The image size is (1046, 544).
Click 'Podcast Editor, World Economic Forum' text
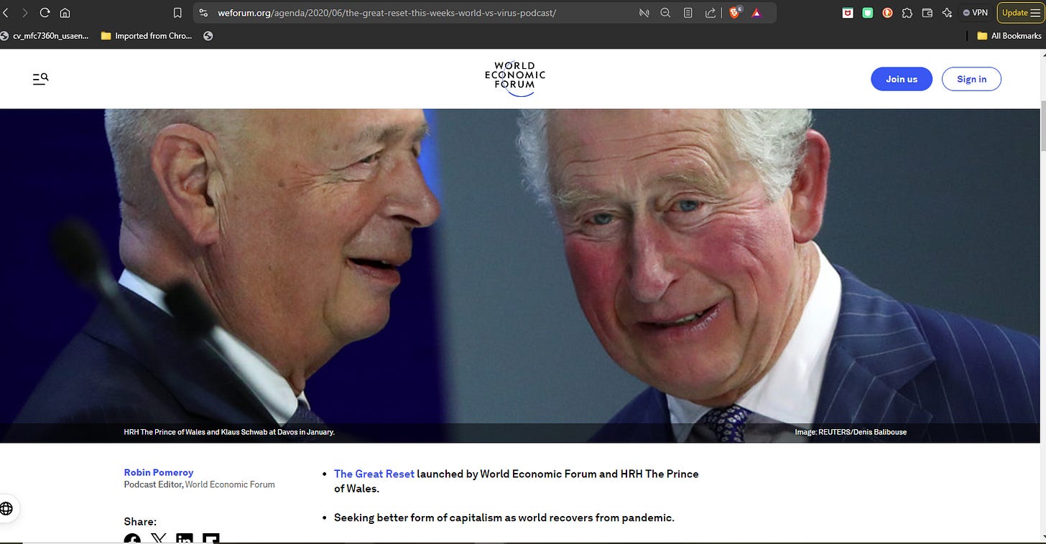pyautogui.click(x=199, y=484)
